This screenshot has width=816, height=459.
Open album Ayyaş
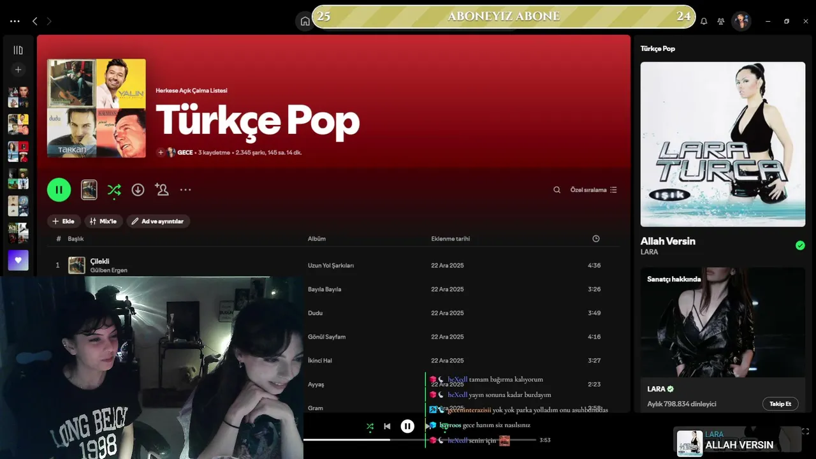point(316,384)
